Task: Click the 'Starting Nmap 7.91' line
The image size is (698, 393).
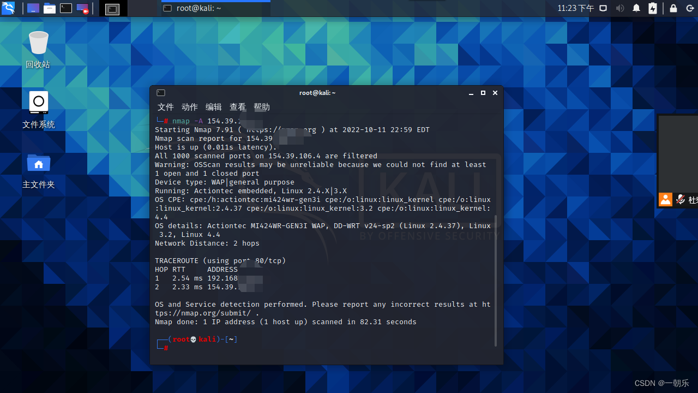Action: [x=292, y=130]
